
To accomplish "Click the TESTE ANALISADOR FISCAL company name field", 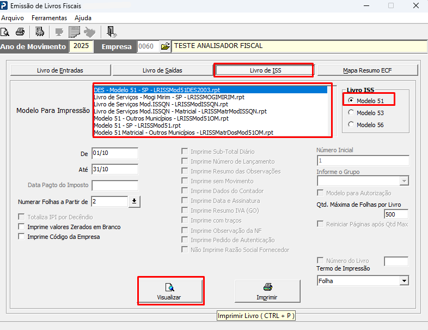I will (x=299, y=46).
